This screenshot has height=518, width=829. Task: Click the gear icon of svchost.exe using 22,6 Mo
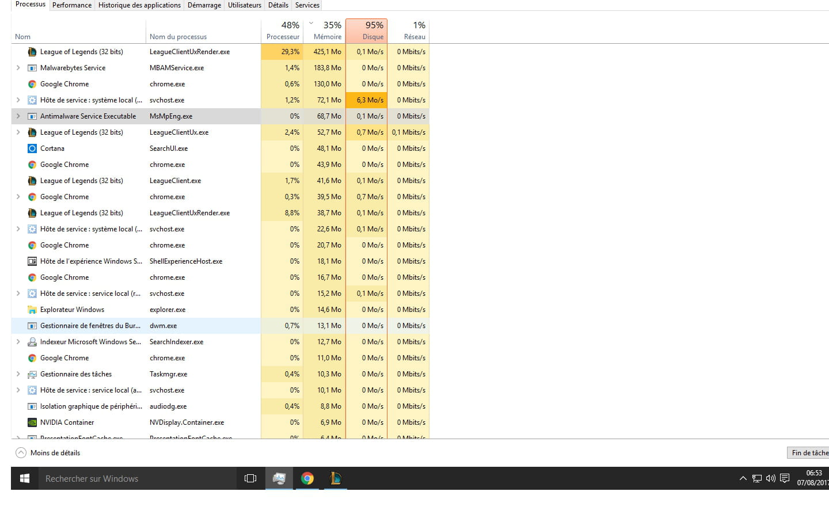click(32, 229)
